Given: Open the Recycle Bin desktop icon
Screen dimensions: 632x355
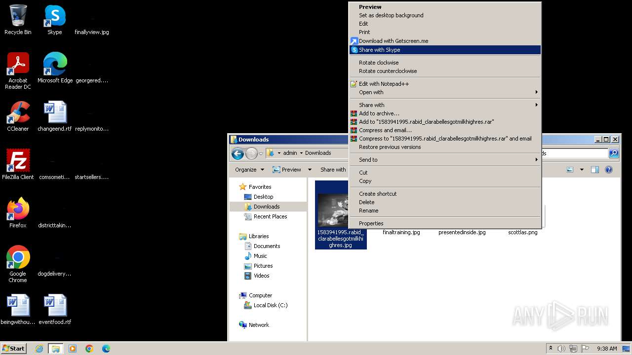Looking at the screenshot, I should coord(18,20).
